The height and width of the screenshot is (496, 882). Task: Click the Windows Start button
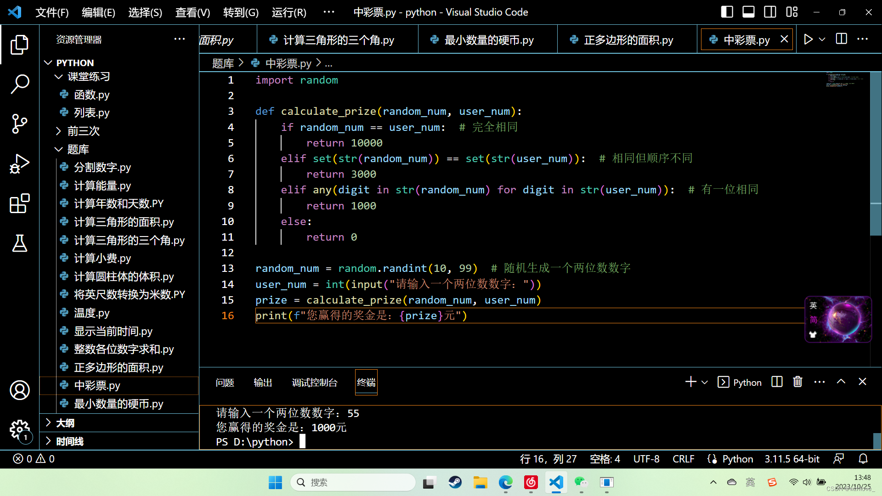tap(275, 482)
